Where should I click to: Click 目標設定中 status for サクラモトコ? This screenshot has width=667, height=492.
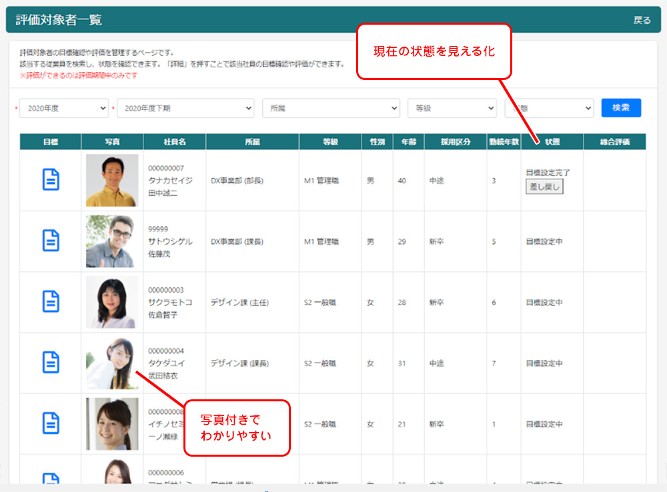pos(544,303)
